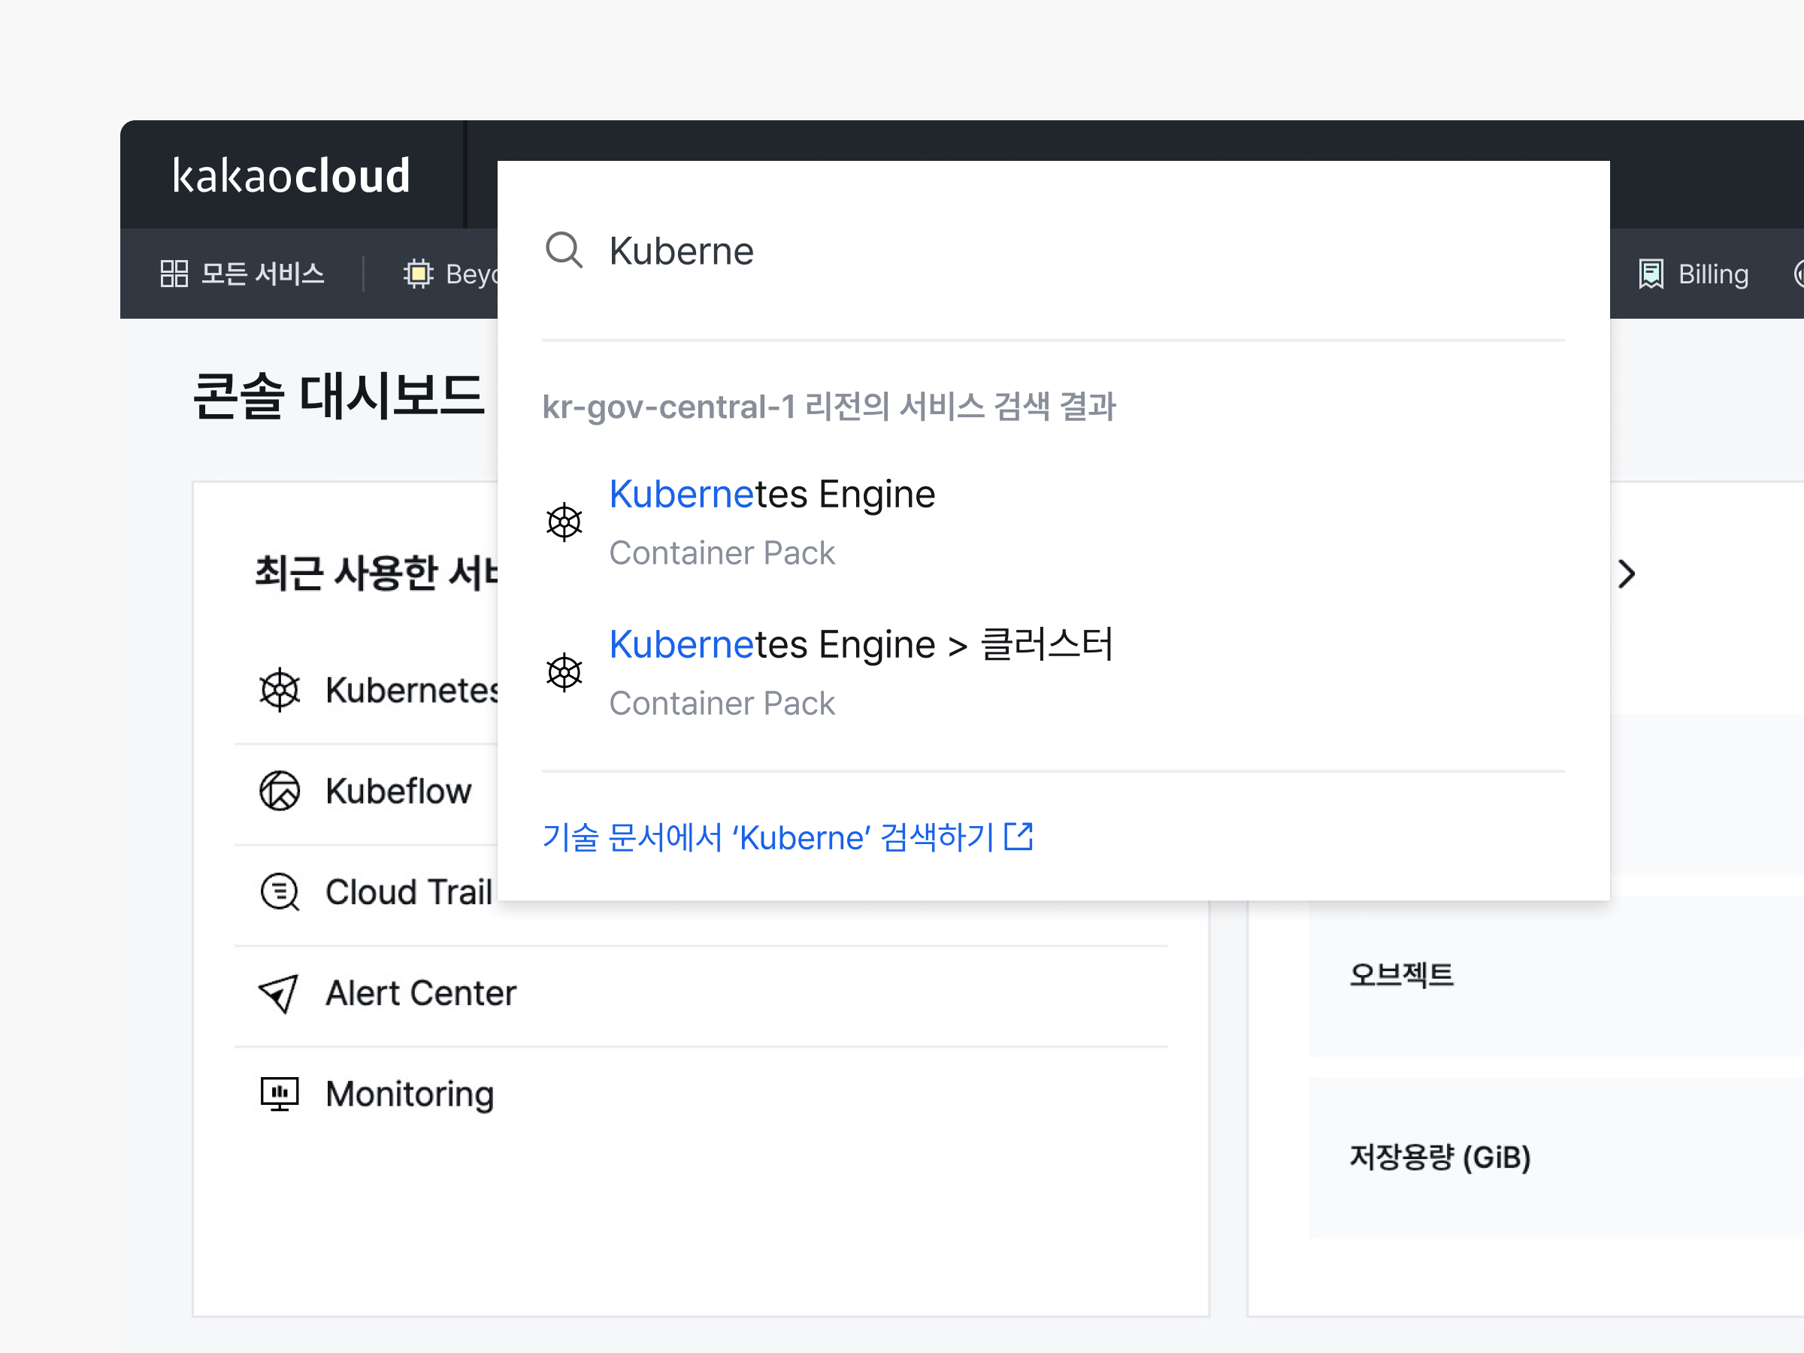Click the grid icon beside 모든 서비스

(x=174, y=274)
